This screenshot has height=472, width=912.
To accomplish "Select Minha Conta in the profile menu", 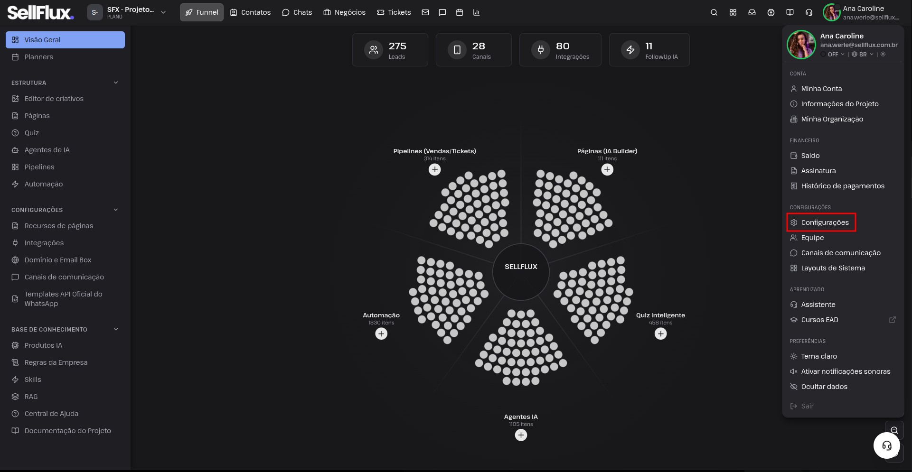I will (843, 89).
